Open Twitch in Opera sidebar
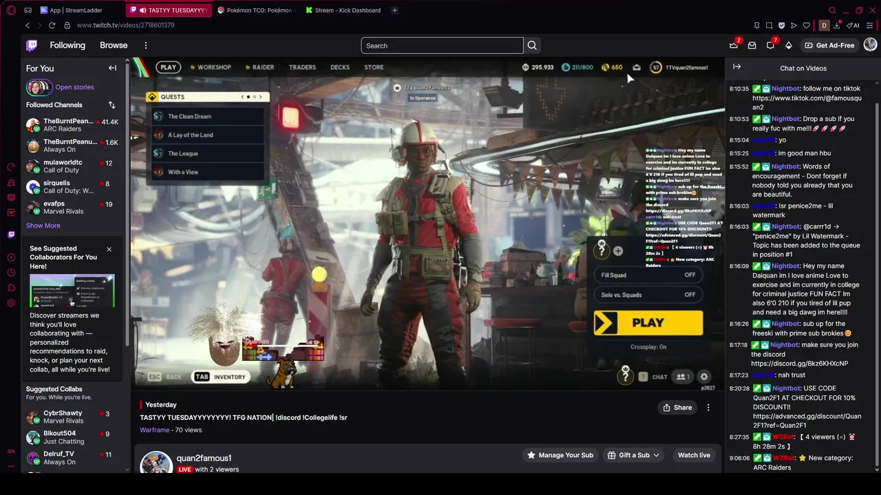Screen dimensions: 881x495 point(11,234)
